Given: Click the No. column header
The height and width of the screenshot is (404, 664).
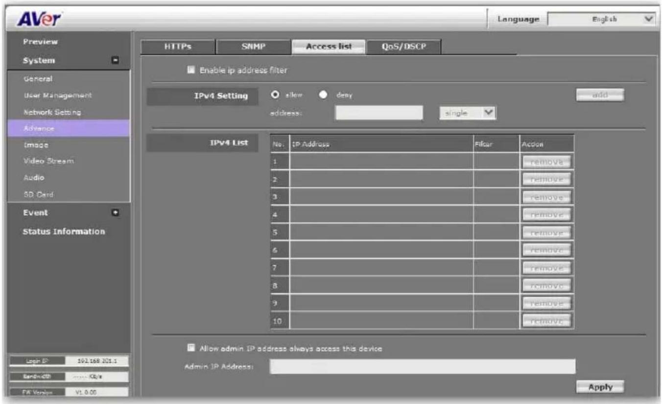Looking at the screenshot, I should pyautogui.click(x=280, y=144).
